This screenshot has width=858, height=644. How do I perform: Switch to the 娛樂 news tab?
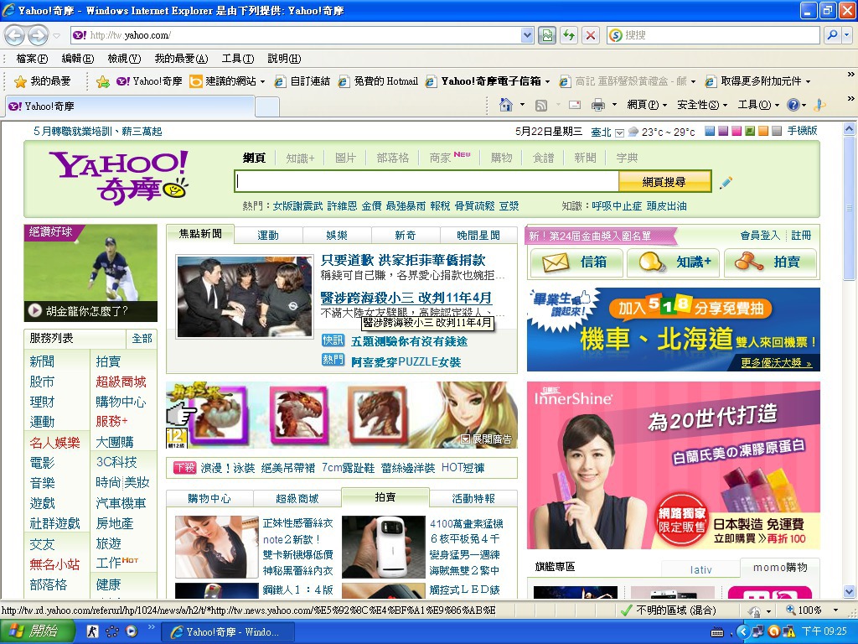pyautogui.click(x=337, y=236)
